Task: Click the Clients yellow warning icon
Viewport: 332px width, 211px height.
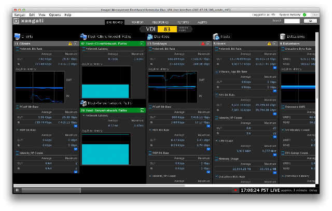Action: [70, 44]
